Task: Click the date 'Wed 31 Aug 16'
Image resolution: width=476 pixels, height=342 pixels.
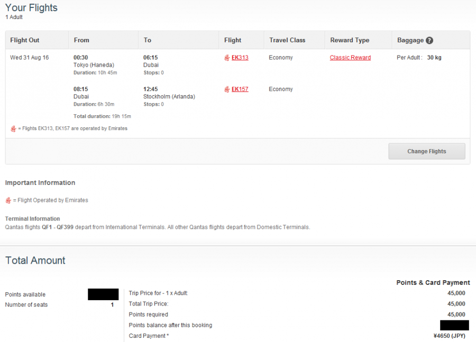Action: coord(30,58)
